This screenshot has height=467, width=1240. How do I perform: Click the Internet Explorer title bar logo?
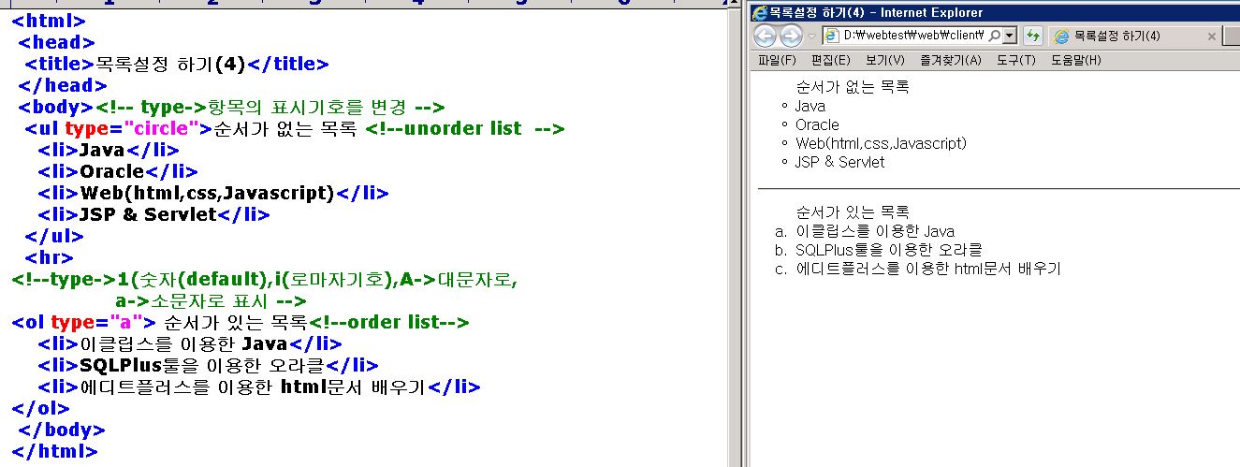tap(759, 12)
